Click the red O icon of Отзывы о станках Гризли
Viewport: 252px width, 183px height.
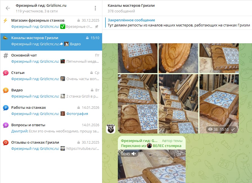(6, 143)
